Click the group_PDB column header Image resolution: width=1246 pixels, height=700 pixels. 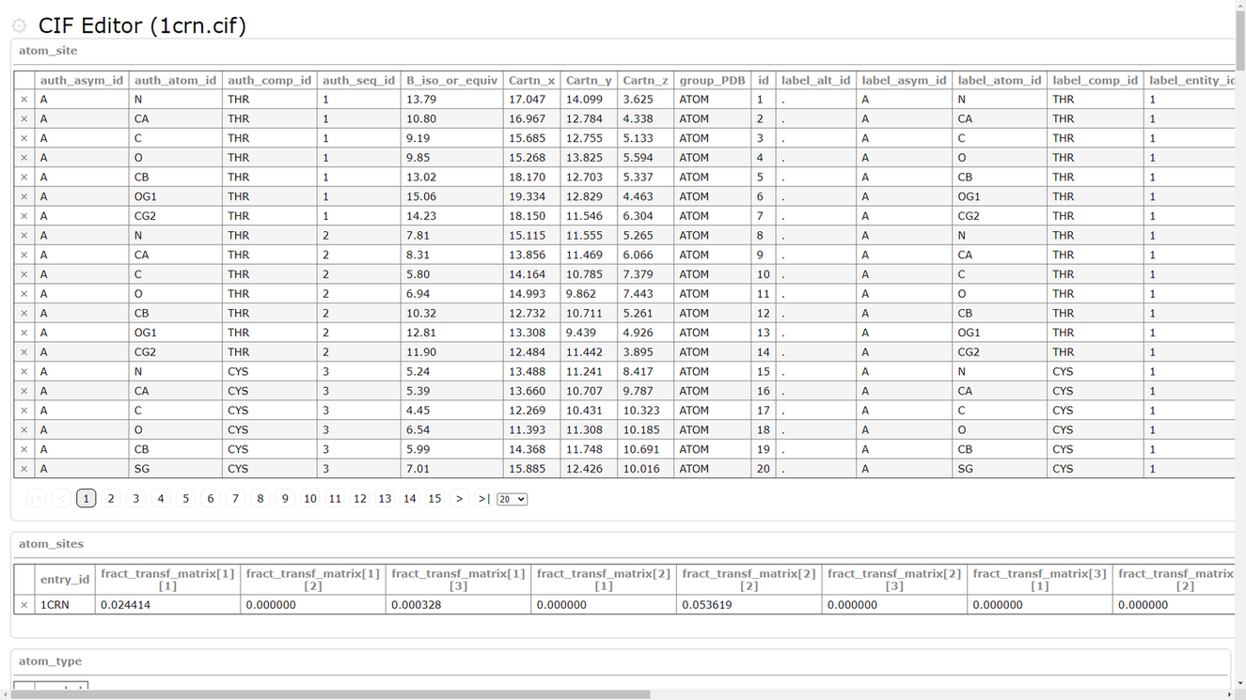point(712,80)
